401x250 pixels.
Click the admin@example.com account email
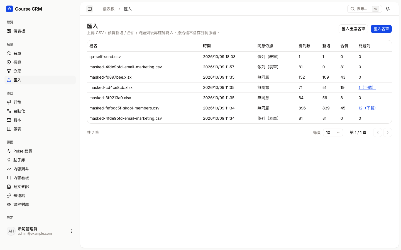coord(35,234)
